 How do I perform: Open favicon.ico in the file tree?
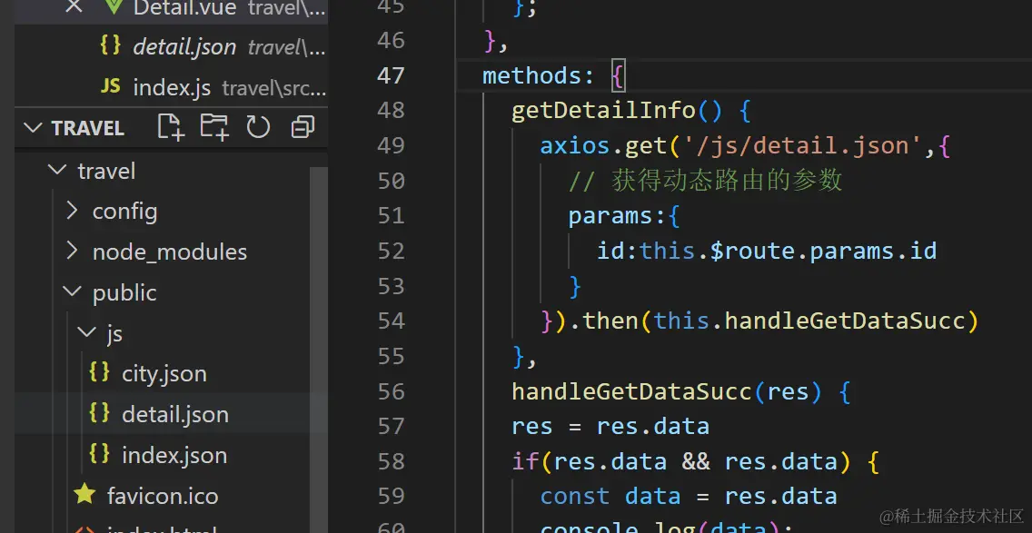click(163, 496)
